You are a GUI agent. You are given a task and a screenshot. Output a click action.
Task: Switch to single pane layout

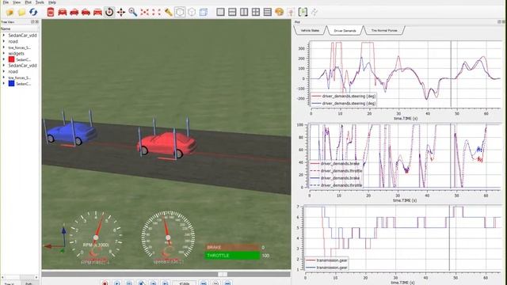[220, 13]
